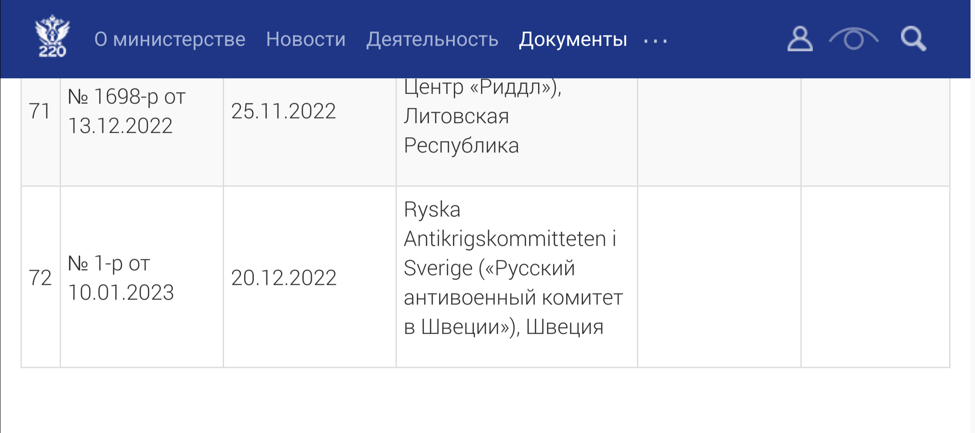Click row number 71 cell
This screenshot has height=433, width=975.
pos(40,111)
